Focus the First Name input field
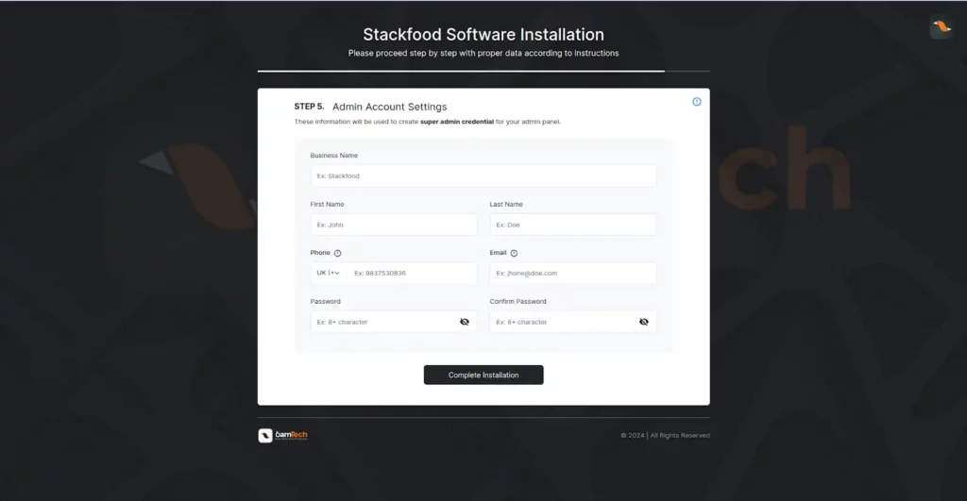 [x=394, y=225]
